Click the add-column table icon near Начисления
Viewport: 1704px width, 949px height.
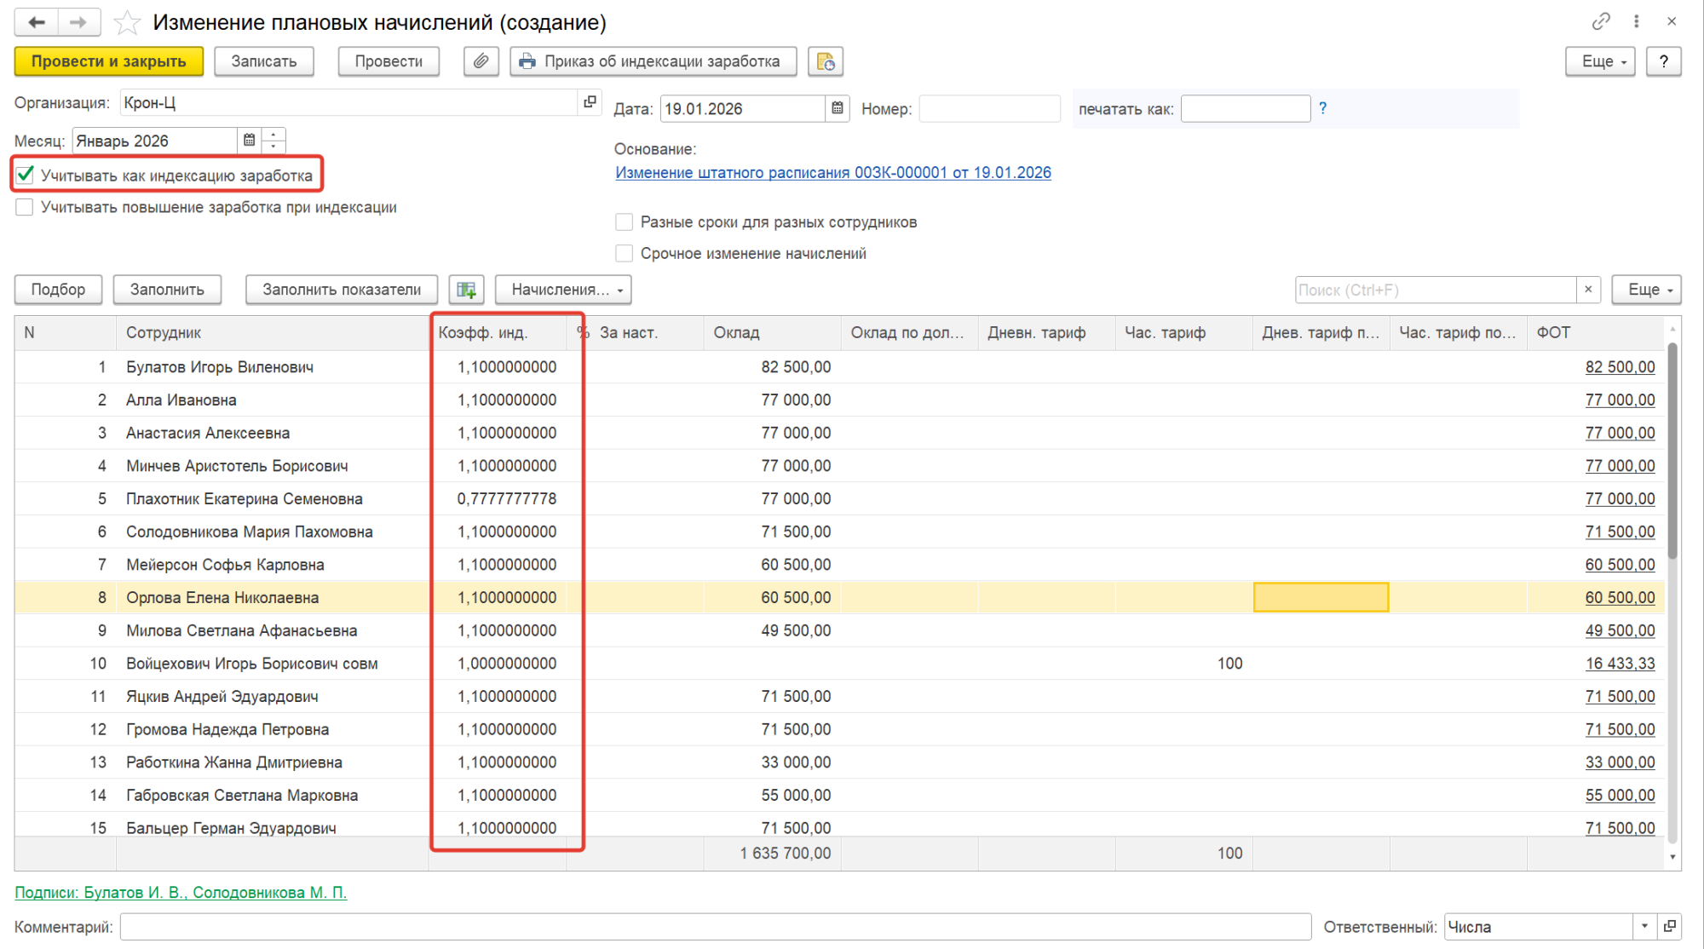(466, 290)
